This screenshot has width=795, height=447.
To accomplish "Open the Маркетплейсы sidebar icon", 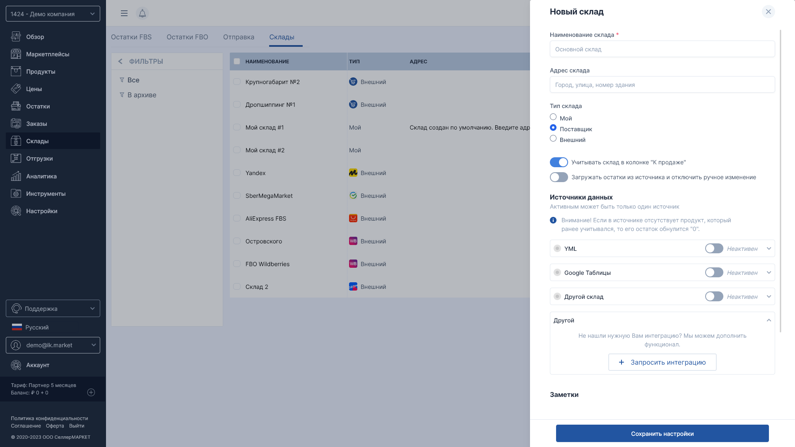I will (x=16, y=54).
